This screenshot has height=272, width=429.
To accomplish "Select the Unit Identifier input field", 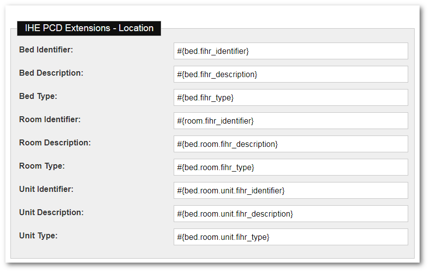I will coord(290,190).
